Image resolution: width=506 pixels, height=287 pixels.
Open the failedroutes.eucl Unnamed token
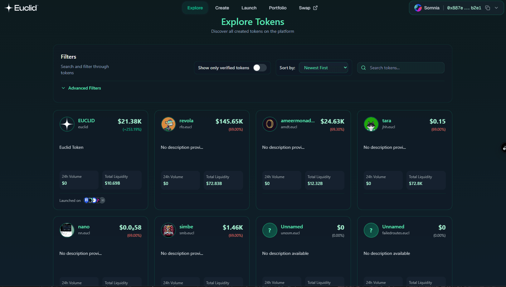393,227
